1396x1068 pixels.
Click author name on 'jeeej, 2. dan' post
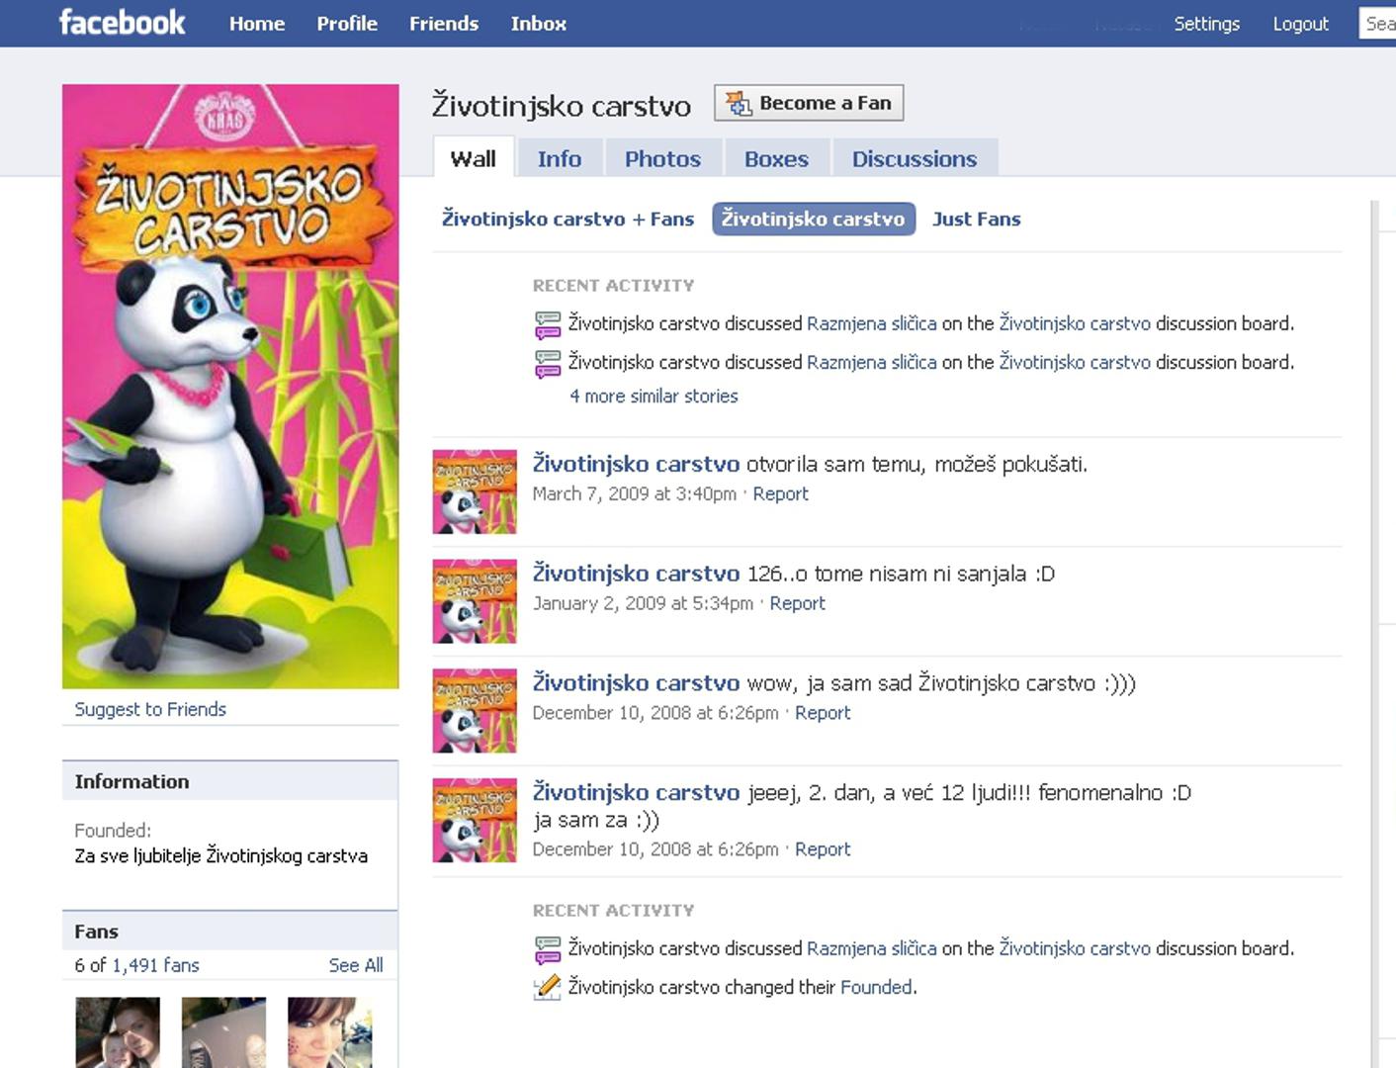(636, 792)
